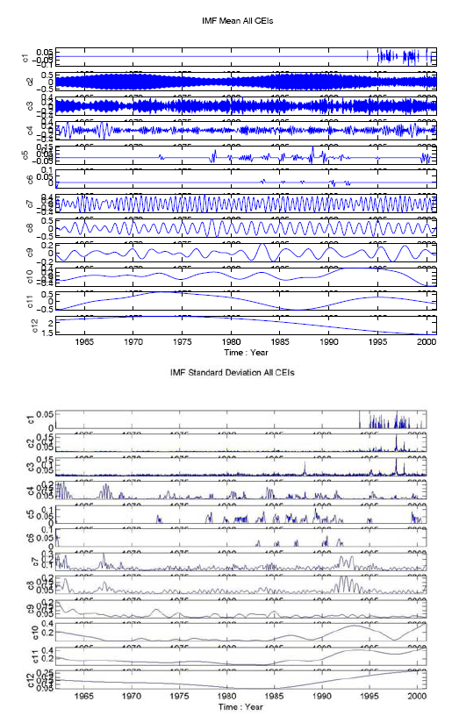Click the c8 subplot in Standard Deviation chart
The width and height of the screenshot is (452, 716).
[x=241, y=585]
